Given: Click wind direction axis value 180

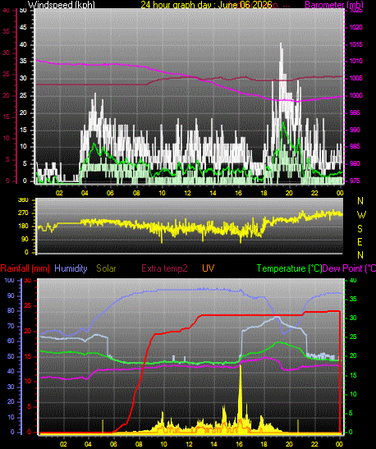Looking at the screenshot, I should click(x=23, y=226).
